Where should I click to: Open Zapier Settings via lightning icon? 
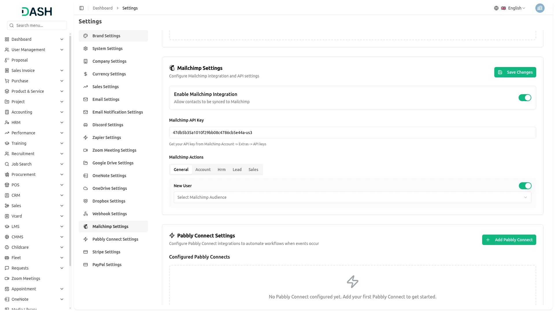click(86, 138)
